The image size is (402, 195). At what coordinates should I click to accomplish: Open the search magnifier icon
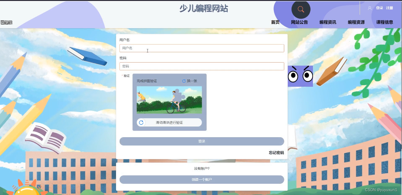click(x=301, y=9)
